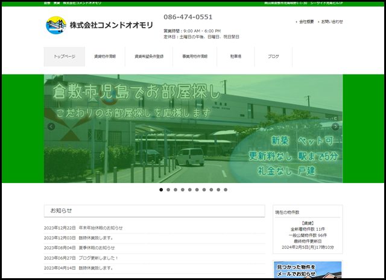Select the first slideshow dot
Screen dimensions: 386x280
click(x=161, y=190)
